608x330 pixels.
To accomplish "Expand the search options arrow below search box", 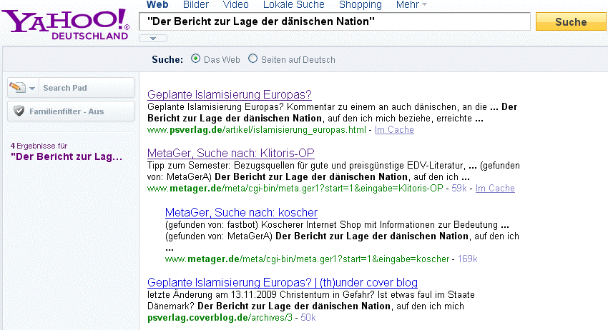I will pyautogui.click(x=153, y=39).
